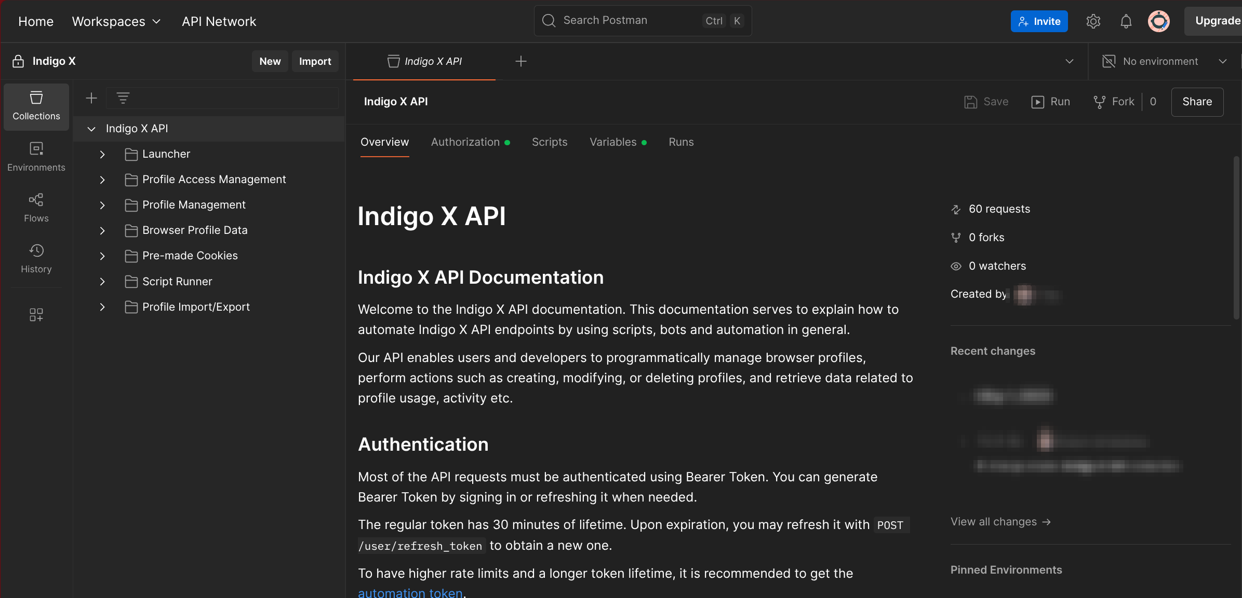The width and height of the screenshot is (1242, 598).
Task: Expand the Pre-made Cookies folder
Action: pos(102,256)
